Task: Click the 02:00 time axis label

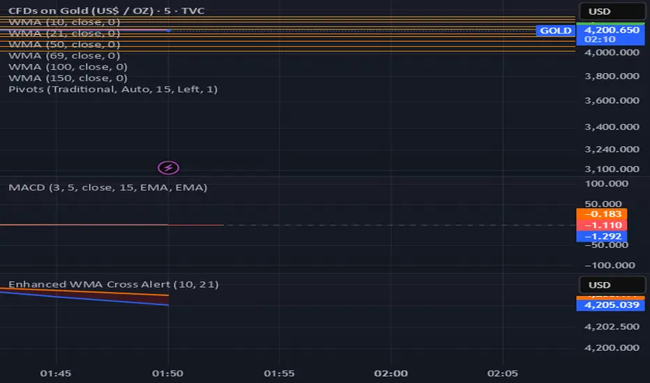Action: click(391, 373)
